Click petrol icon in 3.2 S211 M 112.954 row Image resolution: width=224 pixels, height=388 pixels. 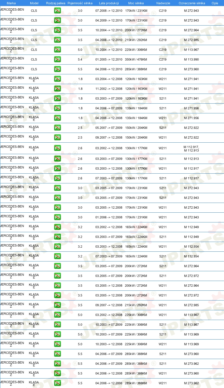[57, 256]
